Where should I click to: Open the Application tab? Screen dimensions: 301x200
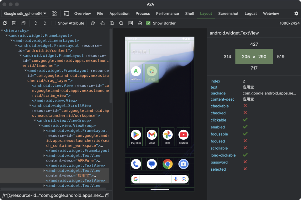tap(119, 13)
